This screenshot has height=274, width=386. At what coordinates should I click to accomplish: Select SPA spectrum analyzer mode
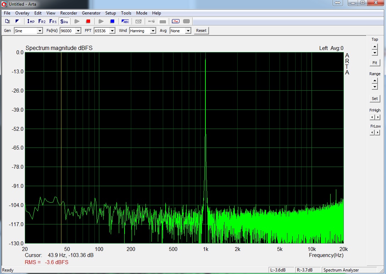(x=64, y=21)
